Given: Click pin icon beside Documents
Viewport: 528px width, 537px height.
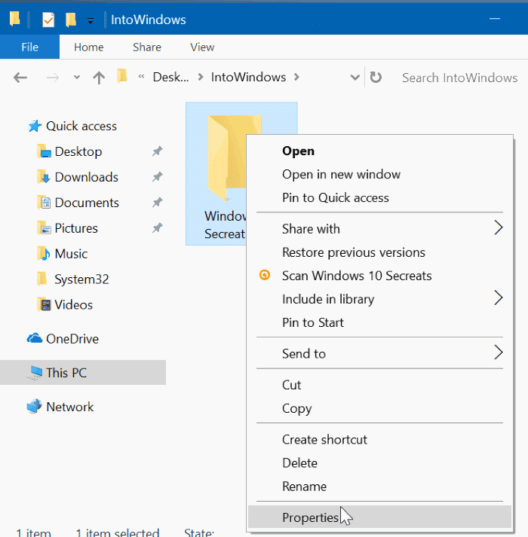Looking at the screenshot, I should pyautogui.click(x=157, y=202).
